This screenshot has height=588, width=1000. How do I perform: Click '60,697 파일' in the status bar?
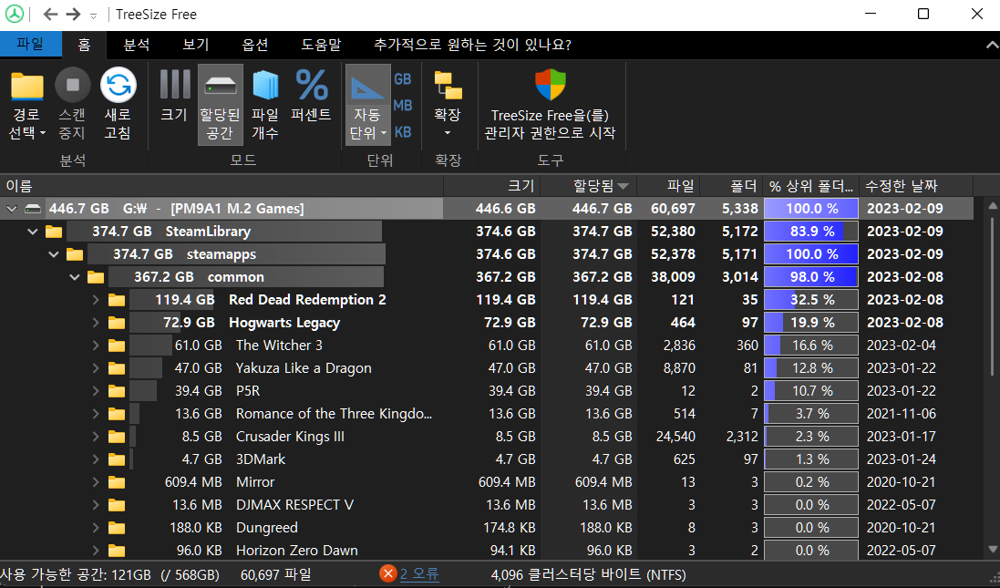tap(275, 574)
